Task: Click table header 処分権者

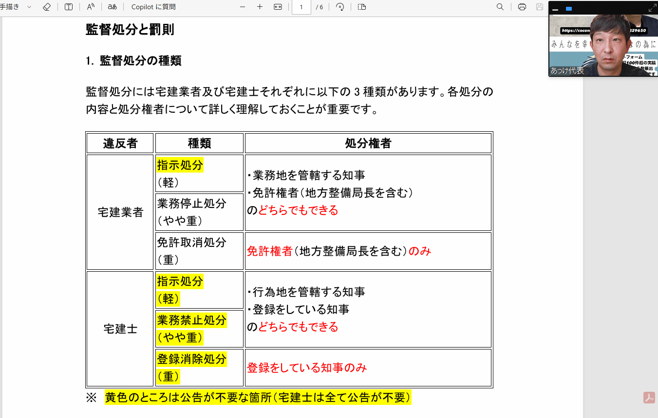Action: [368, 143]
